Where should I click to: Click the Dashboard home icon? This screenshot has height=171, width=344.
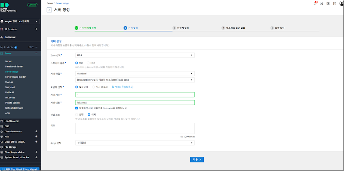click(x=2, y=37)
